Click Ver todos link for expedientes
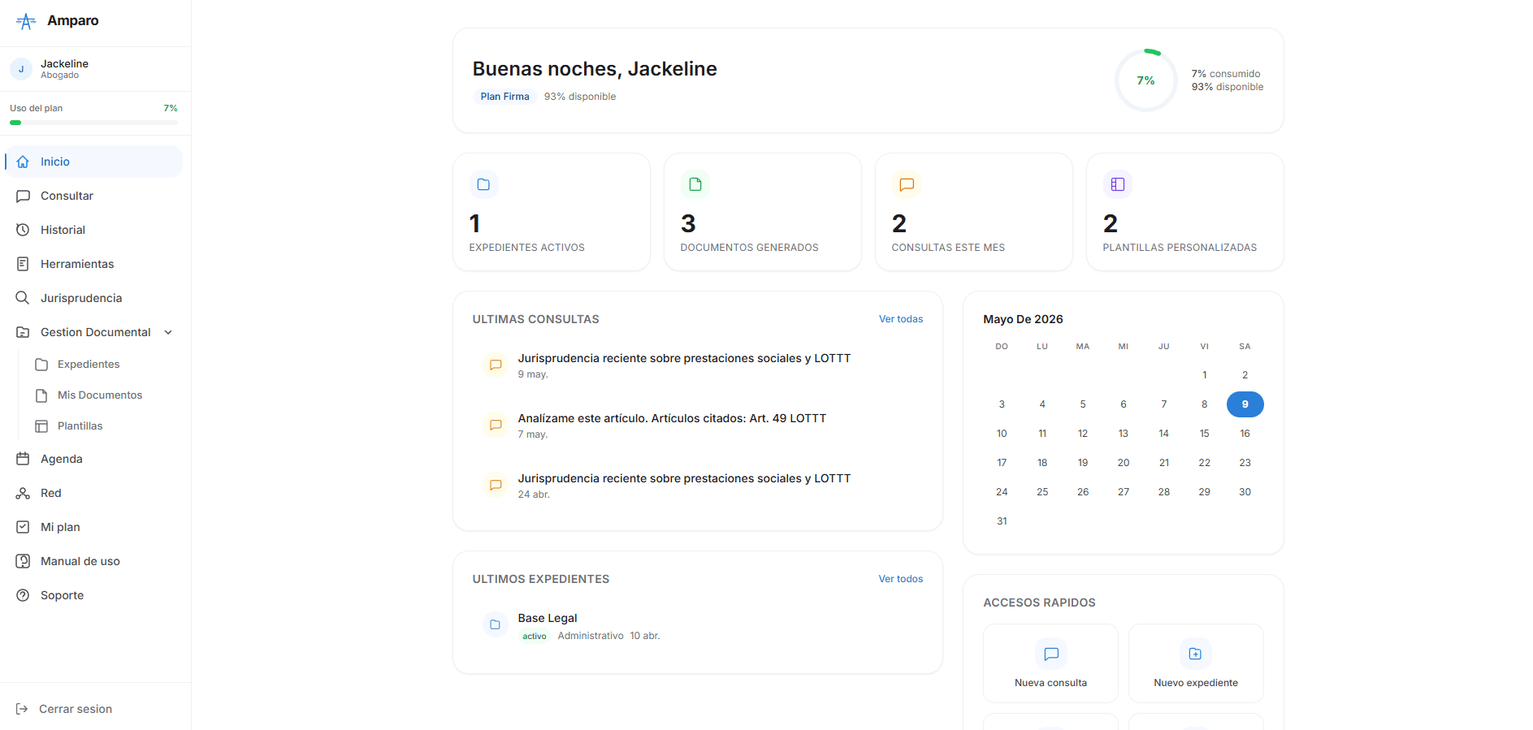The image size is (1533, 730). pyautogui.click(x=901, y=579)
